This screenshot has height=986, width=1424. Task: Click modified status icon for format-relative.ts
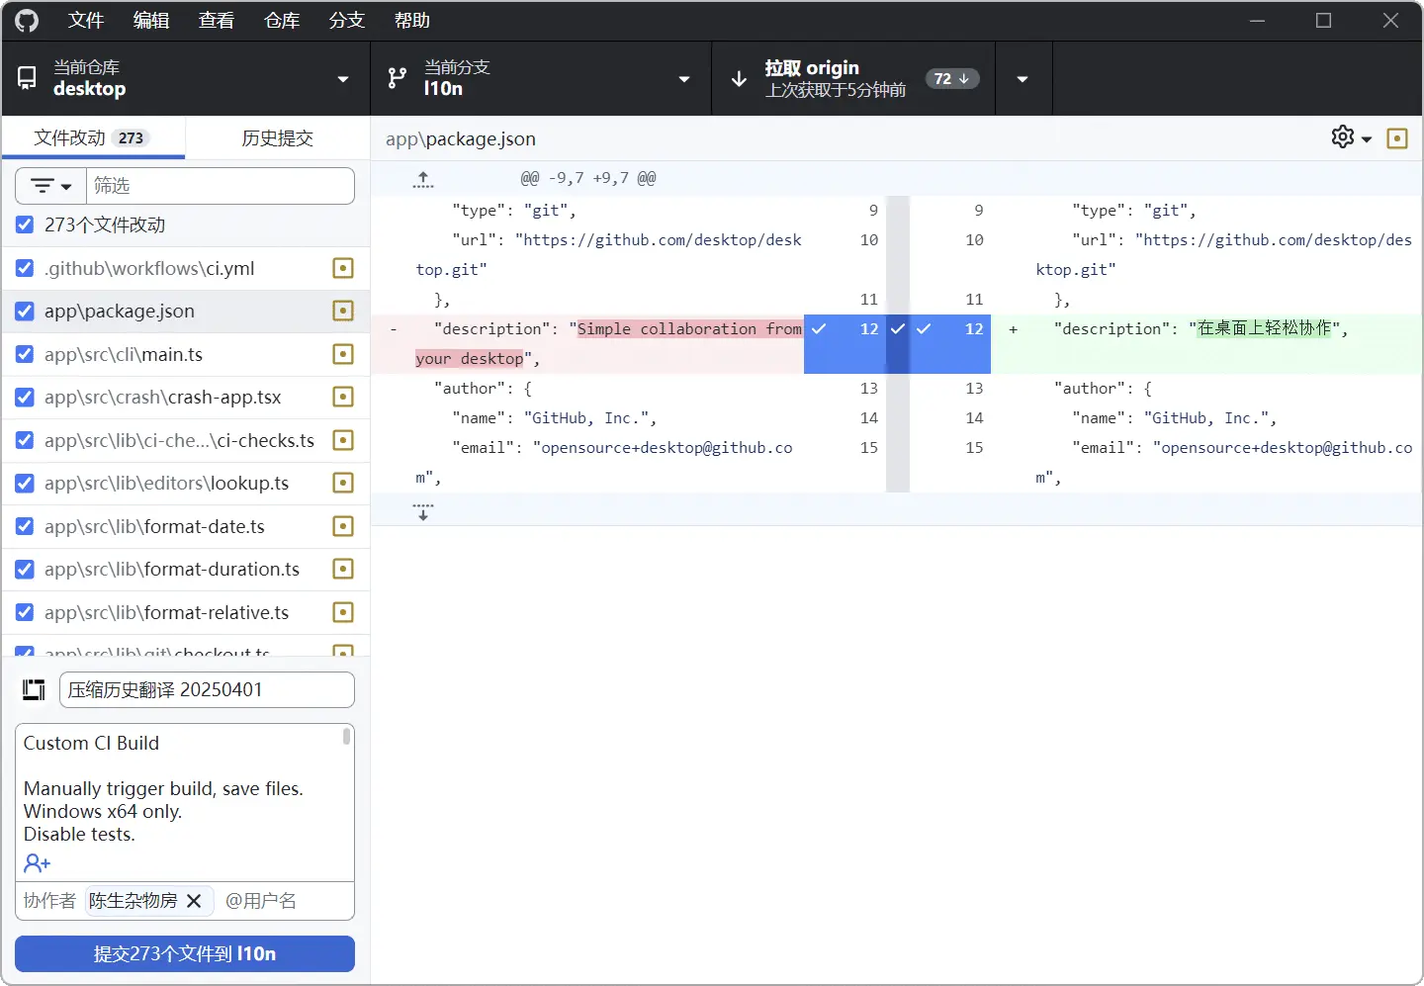click(x=343, y=612)
